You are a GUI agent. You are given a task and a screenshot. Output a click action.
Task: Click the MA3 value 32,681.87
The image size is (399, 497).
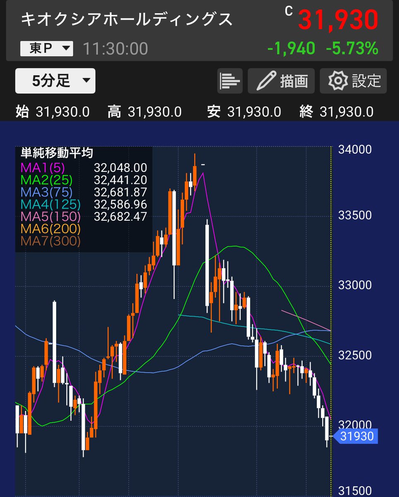tap(120, 192)
